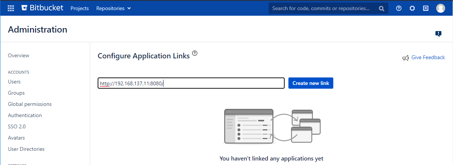
Task: Open Global permissions in the sidebar
Action: point(30,104)
